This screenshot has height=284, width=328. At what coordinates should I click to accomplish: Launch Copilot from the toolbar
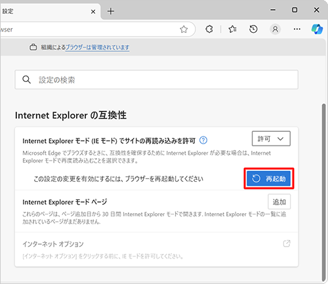317,29
